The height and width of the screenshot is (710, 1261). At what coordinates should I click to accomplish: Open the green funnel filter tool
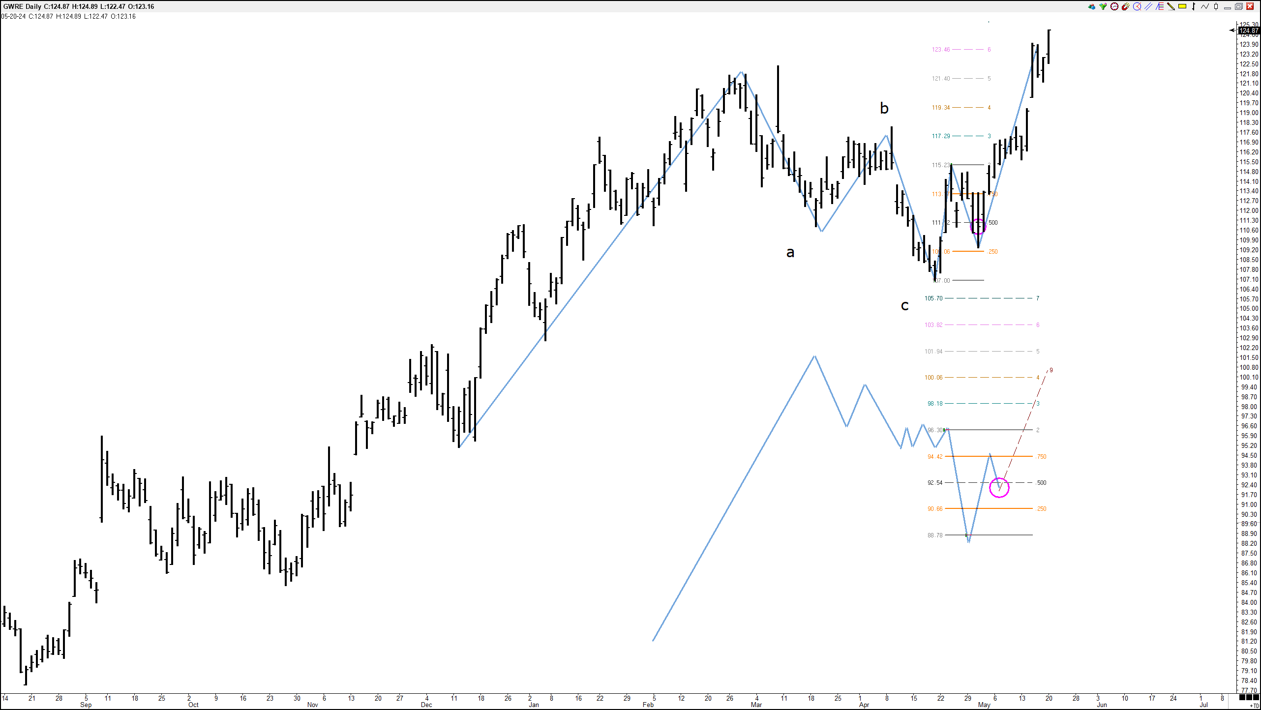[x=1103, y=6]
